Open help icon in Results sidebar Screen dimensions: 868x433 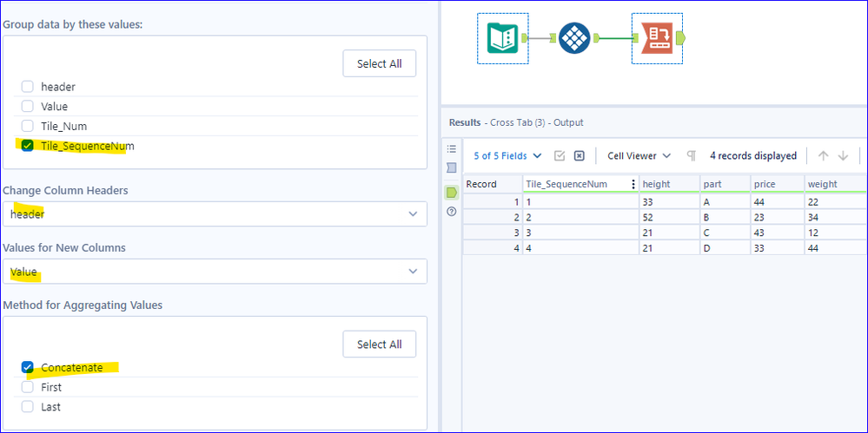pos(452,211)
